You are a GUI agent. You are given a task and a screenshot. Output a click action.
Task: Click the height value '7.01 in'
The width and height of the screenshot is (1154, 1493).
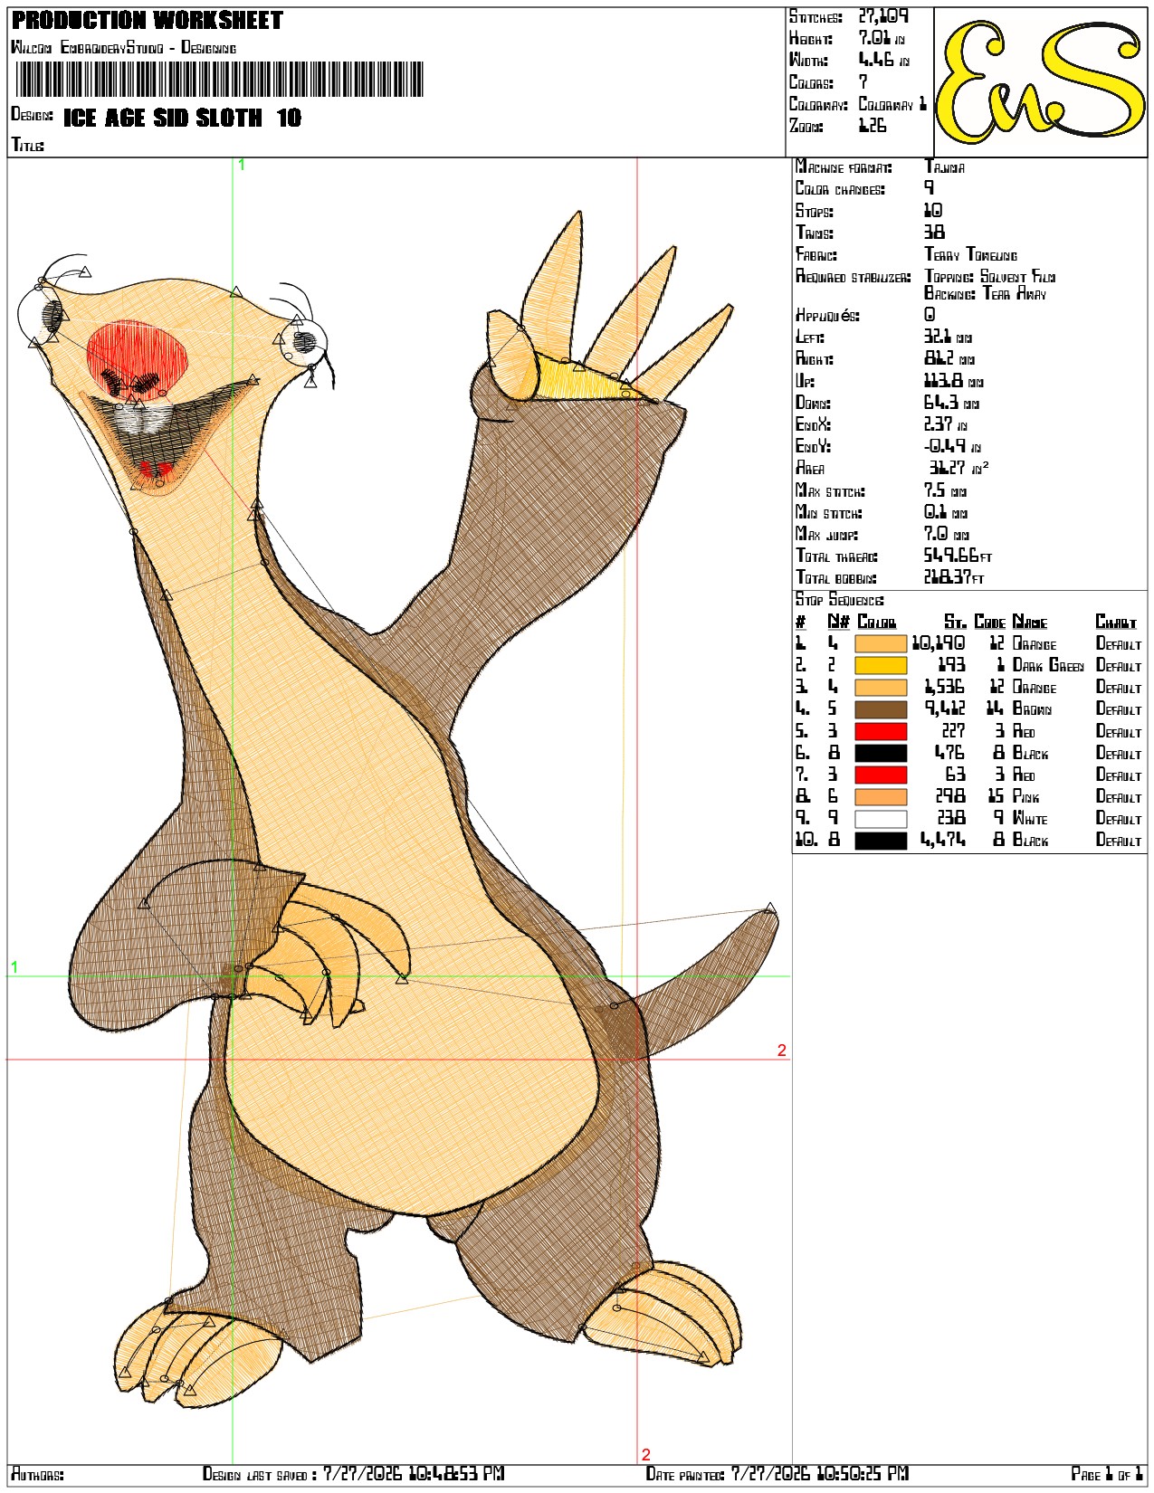(x=881, y=38)
